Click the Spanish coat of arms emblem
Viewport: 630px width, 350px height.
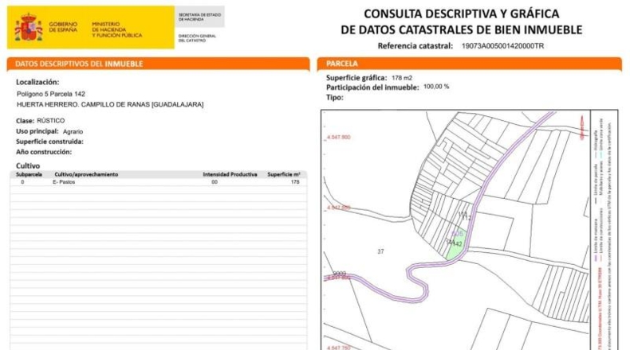pyautogui.click(x=29, y=27)
